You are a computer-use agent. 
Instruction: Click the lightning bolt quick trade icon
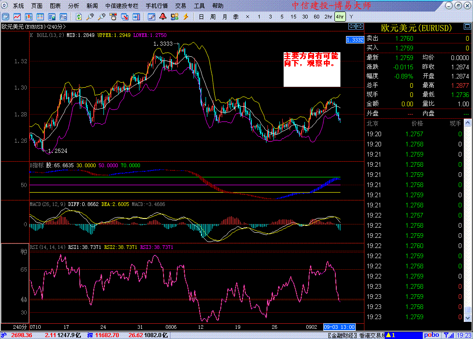(186, 17)
